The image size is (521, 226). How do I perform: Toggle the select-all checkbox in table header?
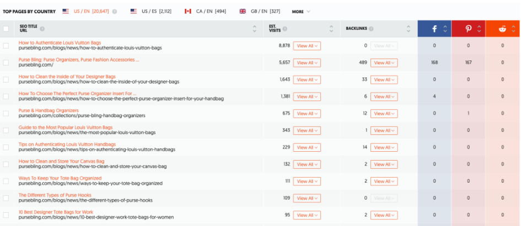(x=6, y=29)
